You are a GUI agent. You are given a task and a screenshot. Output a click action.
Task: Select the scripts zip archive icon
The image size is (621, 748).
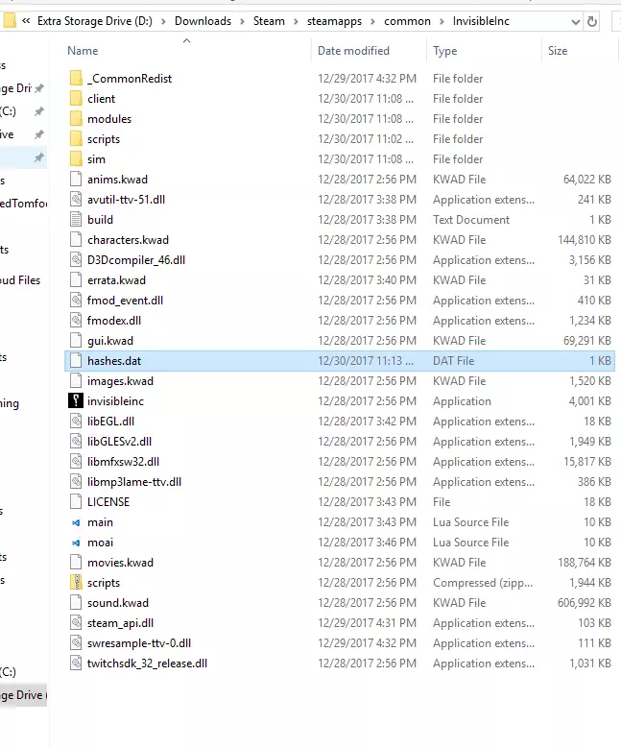(76, 583)
